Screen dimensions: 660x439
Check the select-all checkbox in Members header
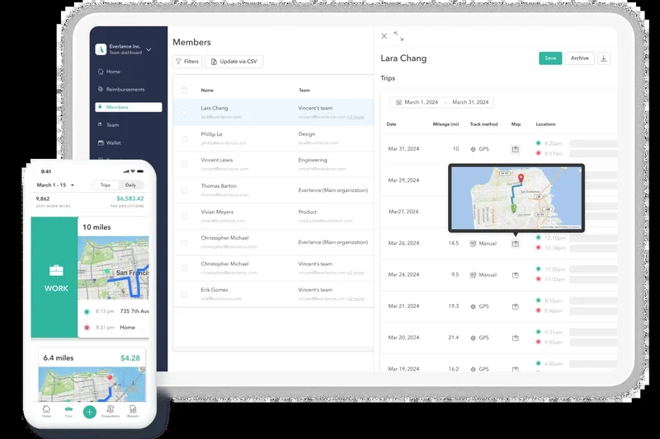tap(184, 90)
